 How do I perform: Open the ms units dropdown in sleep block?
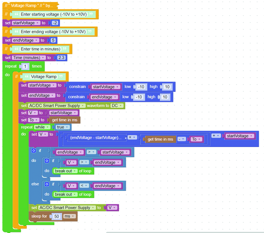pos(70,216)
